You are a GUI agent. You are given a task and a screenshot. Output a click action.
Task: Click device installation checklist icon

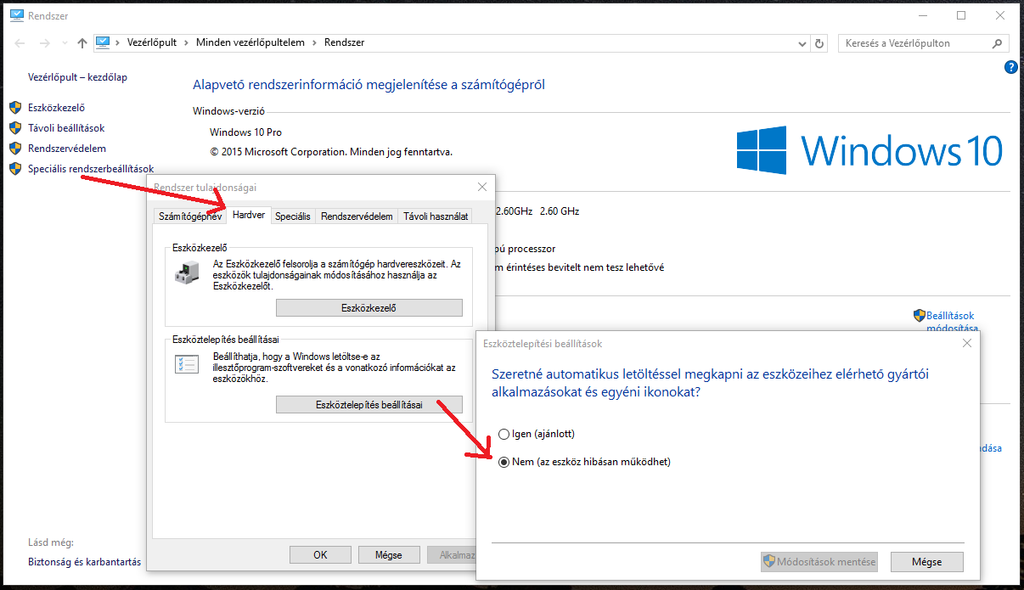click(186, 364)
